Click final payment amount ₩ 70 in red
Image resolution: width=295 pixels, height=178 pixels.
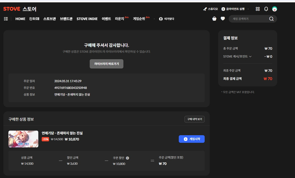coord(268,79)
